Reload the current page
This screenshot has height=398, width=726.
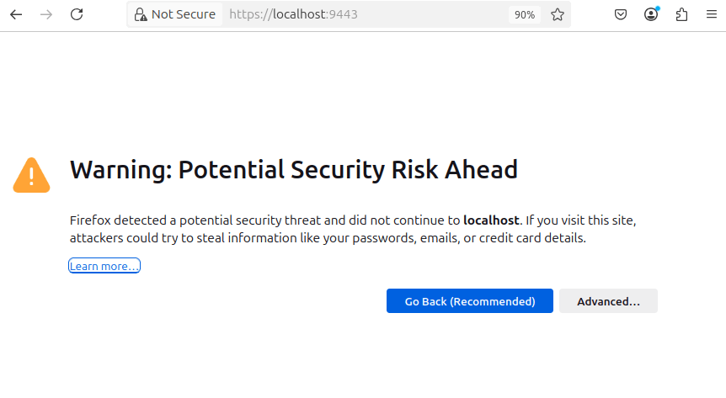[x=77, y=14]
